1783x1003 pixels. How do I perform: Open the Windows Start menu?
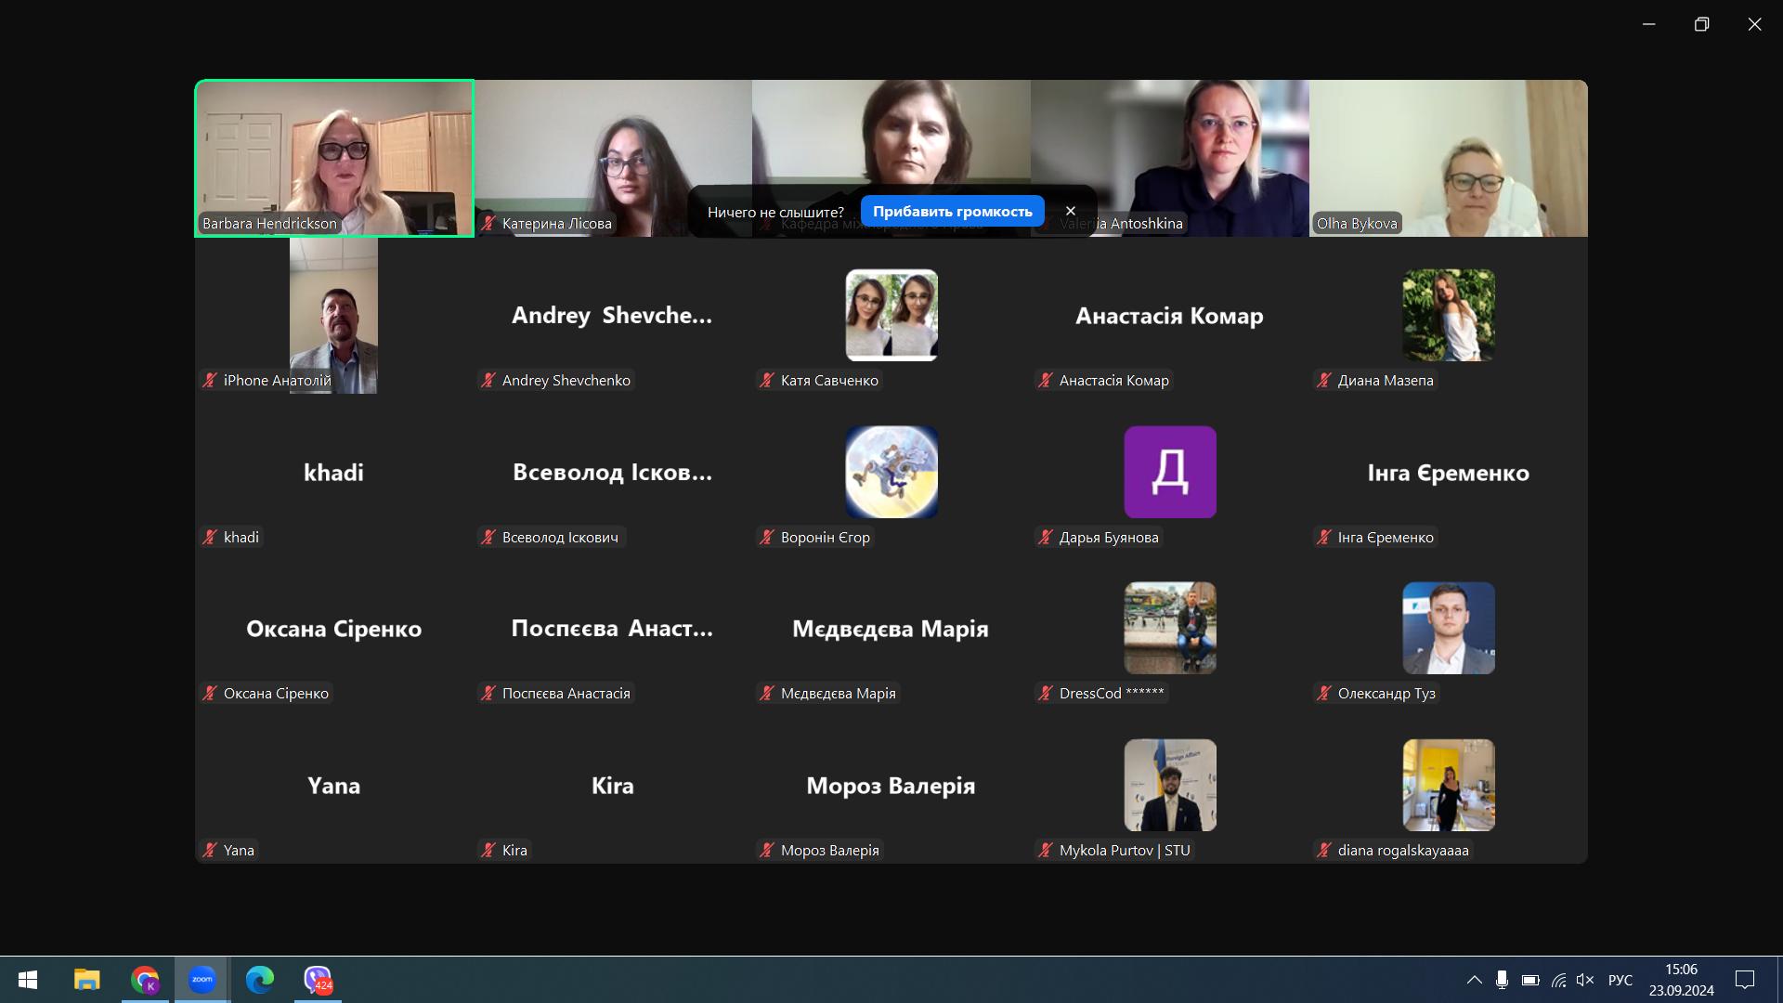click(x=28, y=980)
